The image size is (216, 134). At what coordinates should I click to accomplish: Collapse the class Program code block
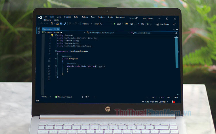pos(56,58)
